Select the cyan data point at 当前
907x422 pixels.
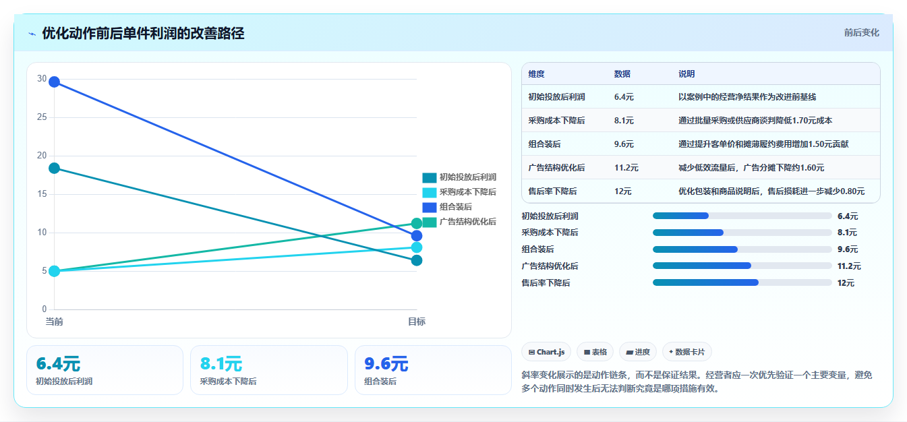pos(54,271)
